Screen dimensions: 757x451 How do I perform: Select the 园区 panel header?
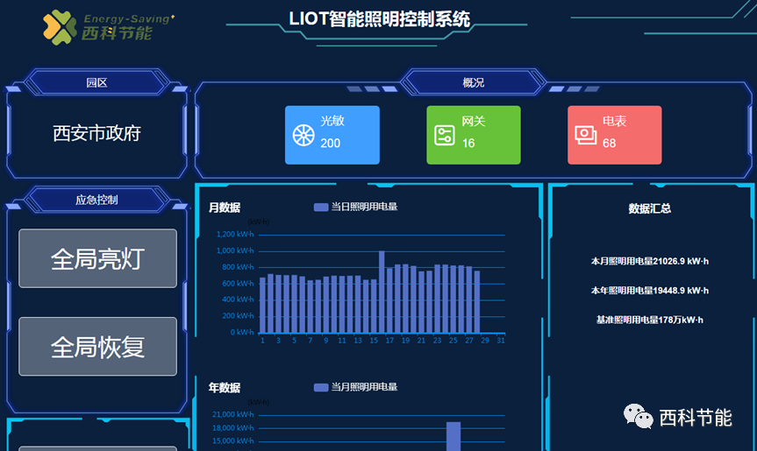96,83
